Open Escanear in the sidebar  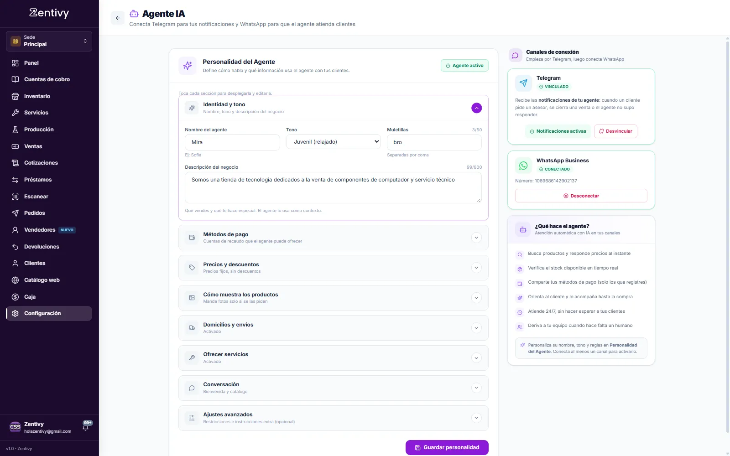(49, 197)
